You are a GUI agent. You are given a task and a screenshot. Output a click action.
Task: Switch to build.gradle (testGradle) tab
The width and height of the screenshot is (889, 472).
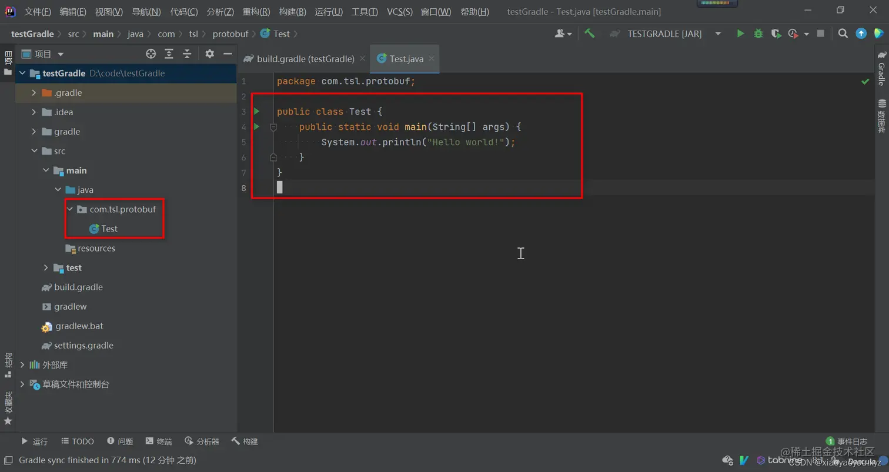305,59
